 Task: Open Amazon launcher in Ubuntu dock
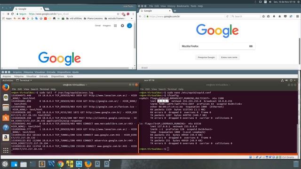6,138
